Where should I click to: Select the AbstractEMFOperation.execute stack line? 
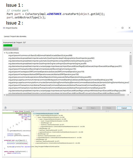44,74
